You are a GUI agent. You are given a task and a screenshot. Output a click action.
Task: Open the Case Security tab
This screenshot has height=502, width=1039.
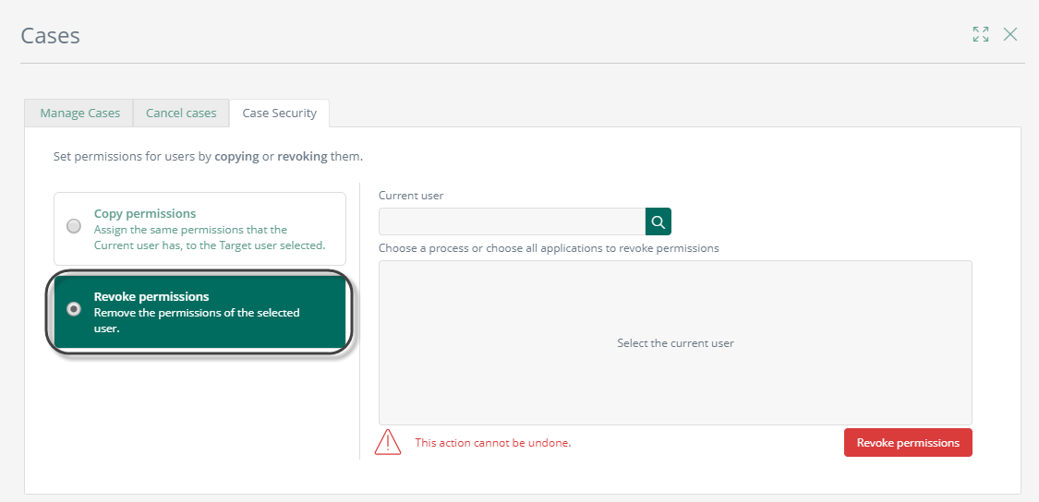279,114
